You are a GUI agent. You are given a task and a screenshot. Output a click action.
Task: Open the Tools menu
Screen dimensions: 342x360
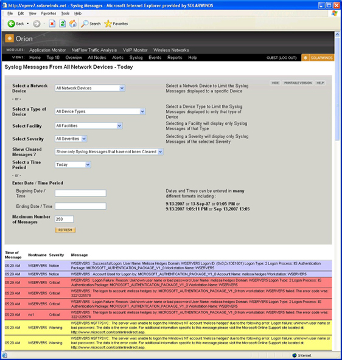(65, 13)
